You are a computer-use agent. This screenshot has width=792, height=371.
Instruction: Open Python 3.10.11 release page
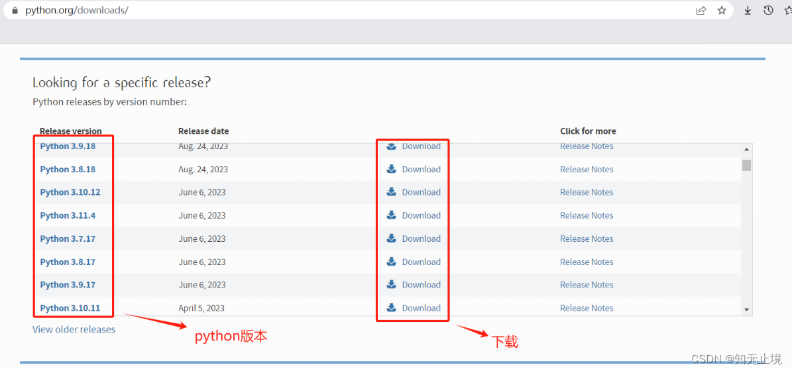70,308
